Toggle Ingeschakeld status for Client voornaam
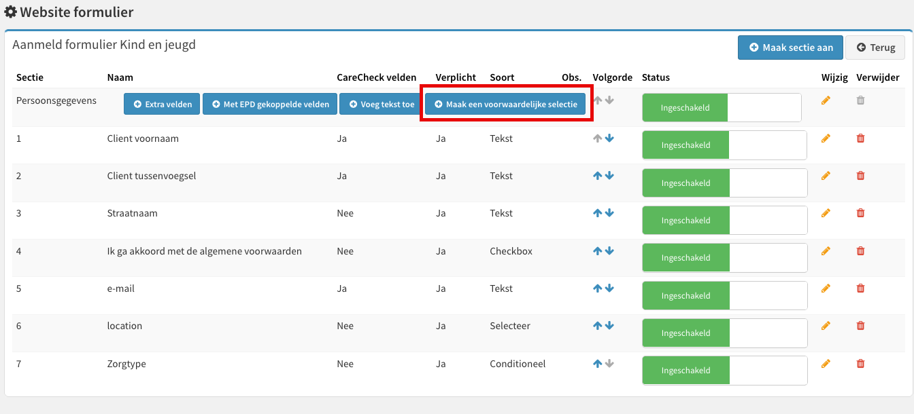914x414 pixels. click(724, 145)
